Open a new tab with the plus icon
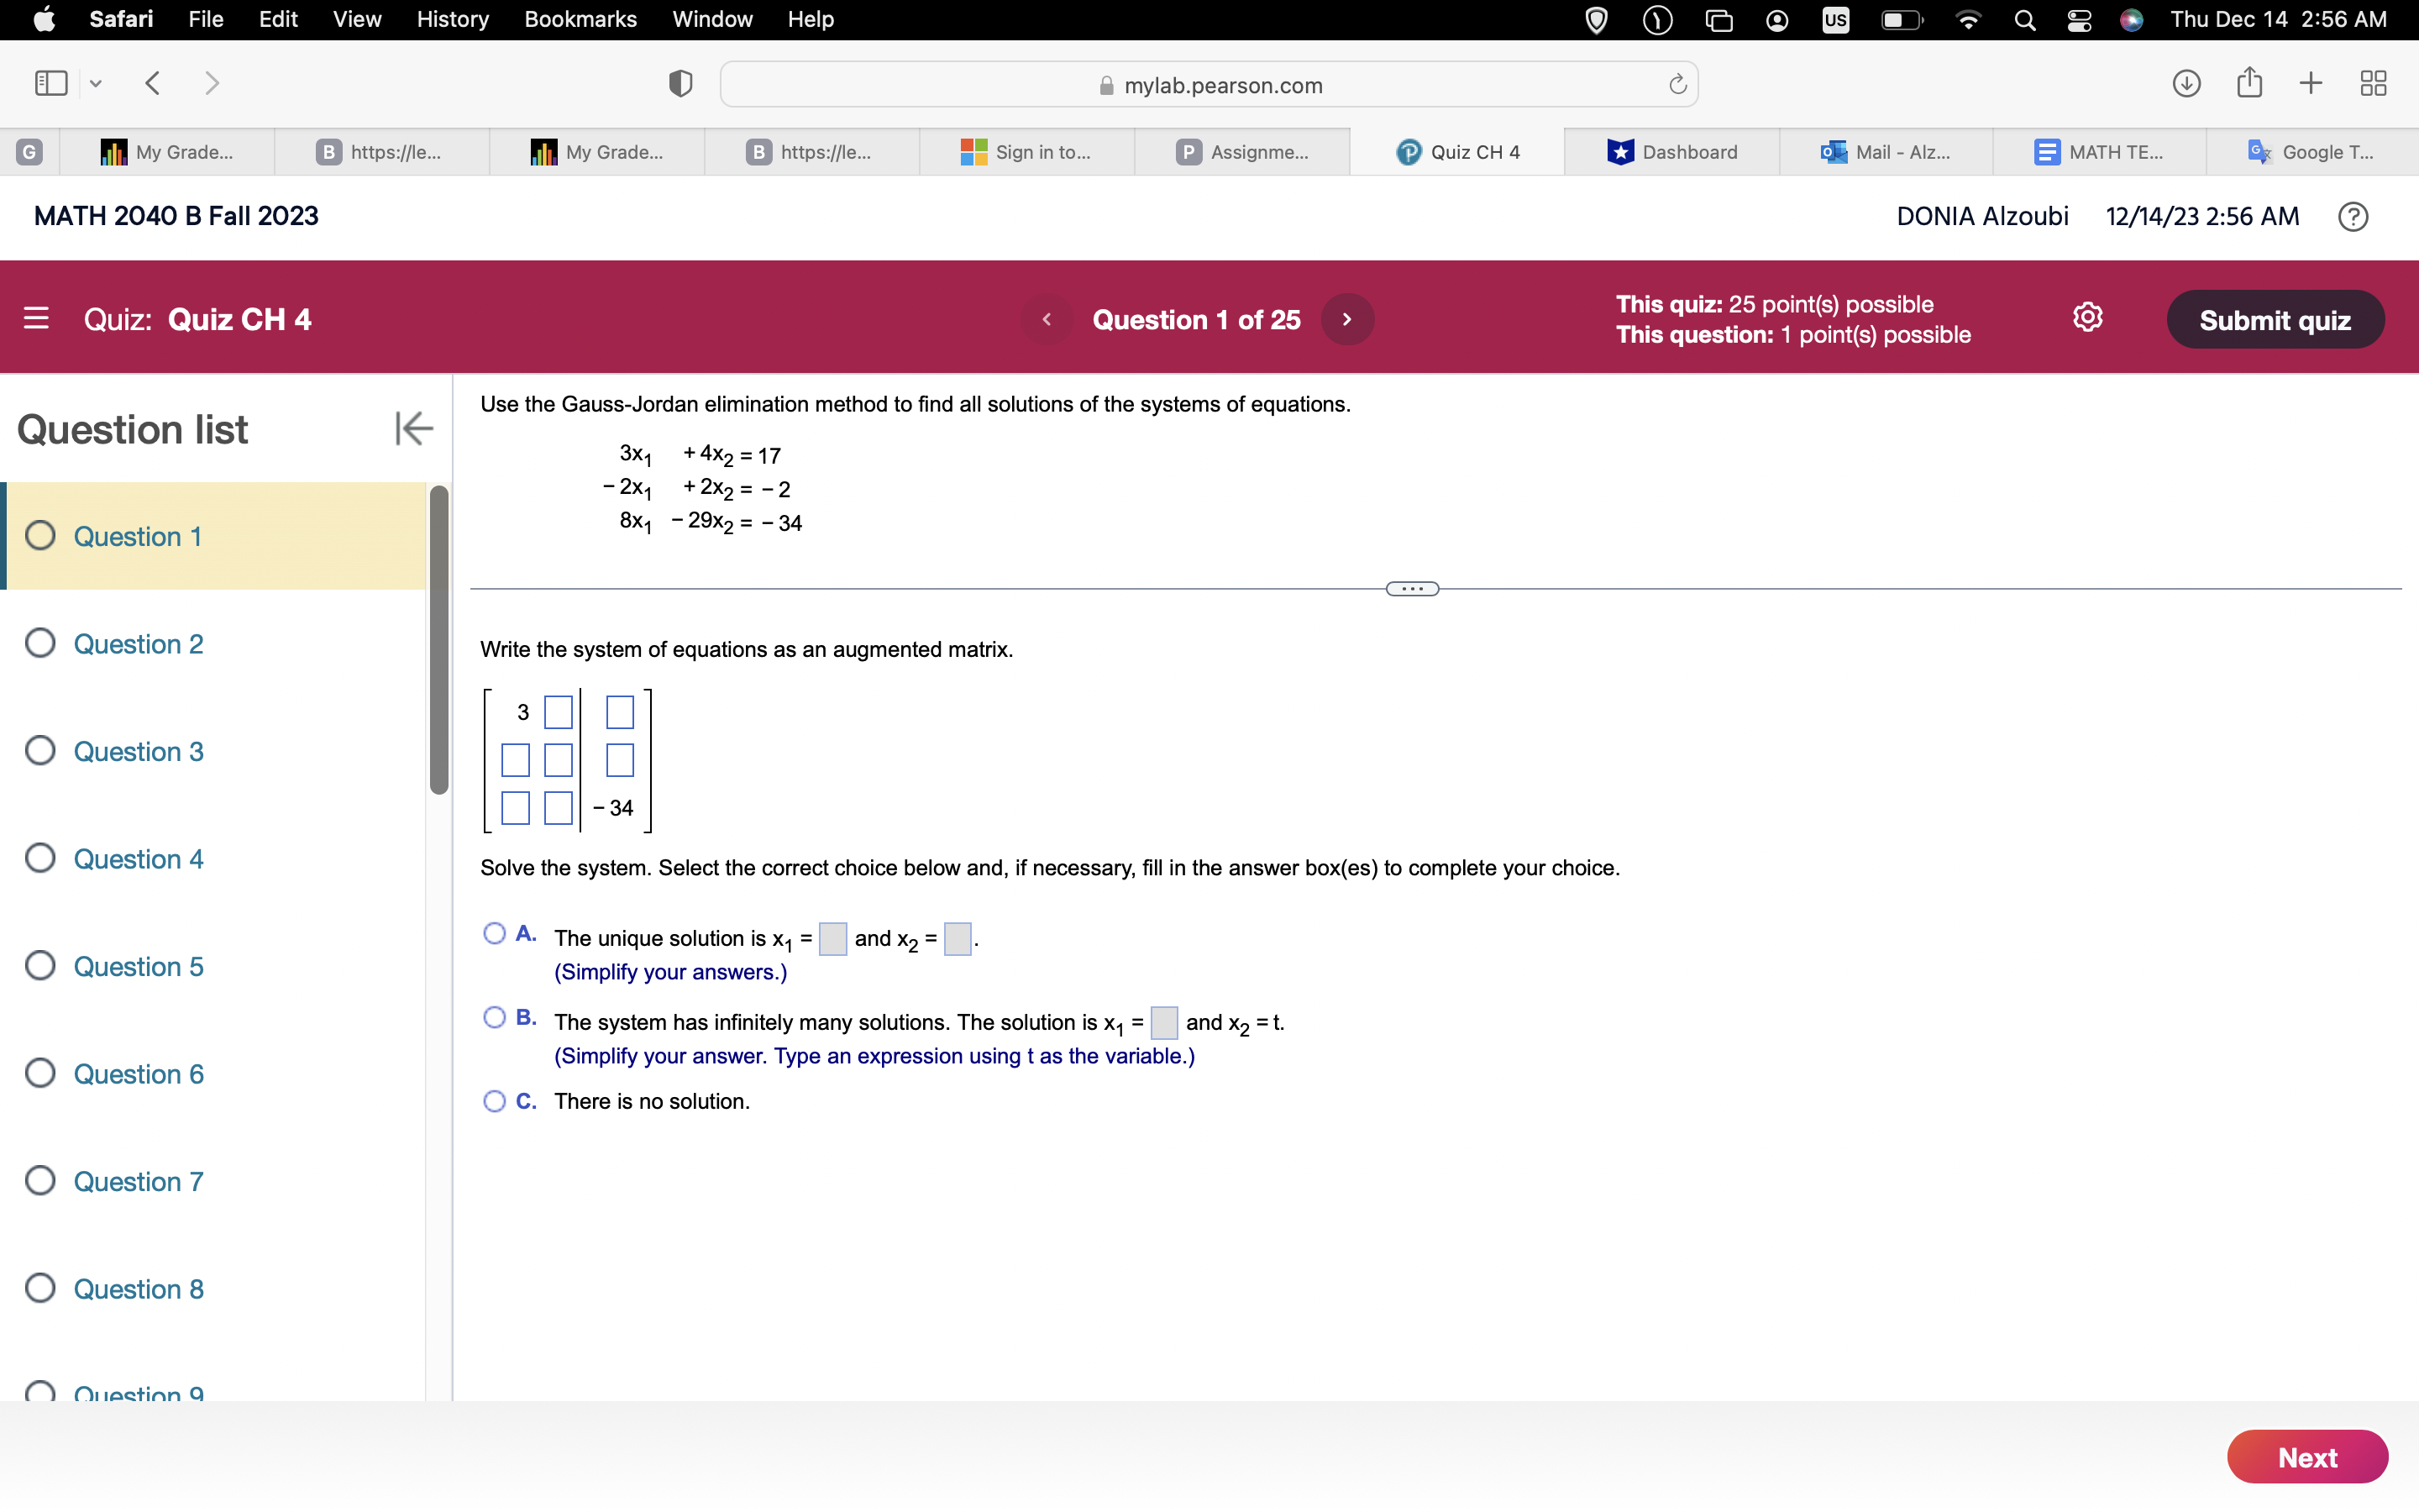Image resolution: width=2419 pixels, height=1512 pixels. coord(2311,83)
